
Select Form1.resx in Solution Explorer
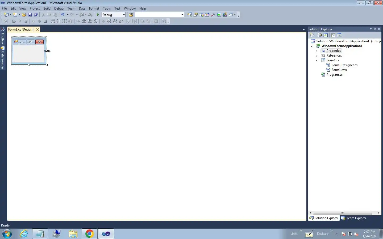pos(339,70)
